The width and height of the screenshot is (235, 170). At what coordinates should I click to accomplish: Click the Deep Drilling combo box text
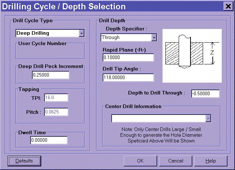point(33,33)
